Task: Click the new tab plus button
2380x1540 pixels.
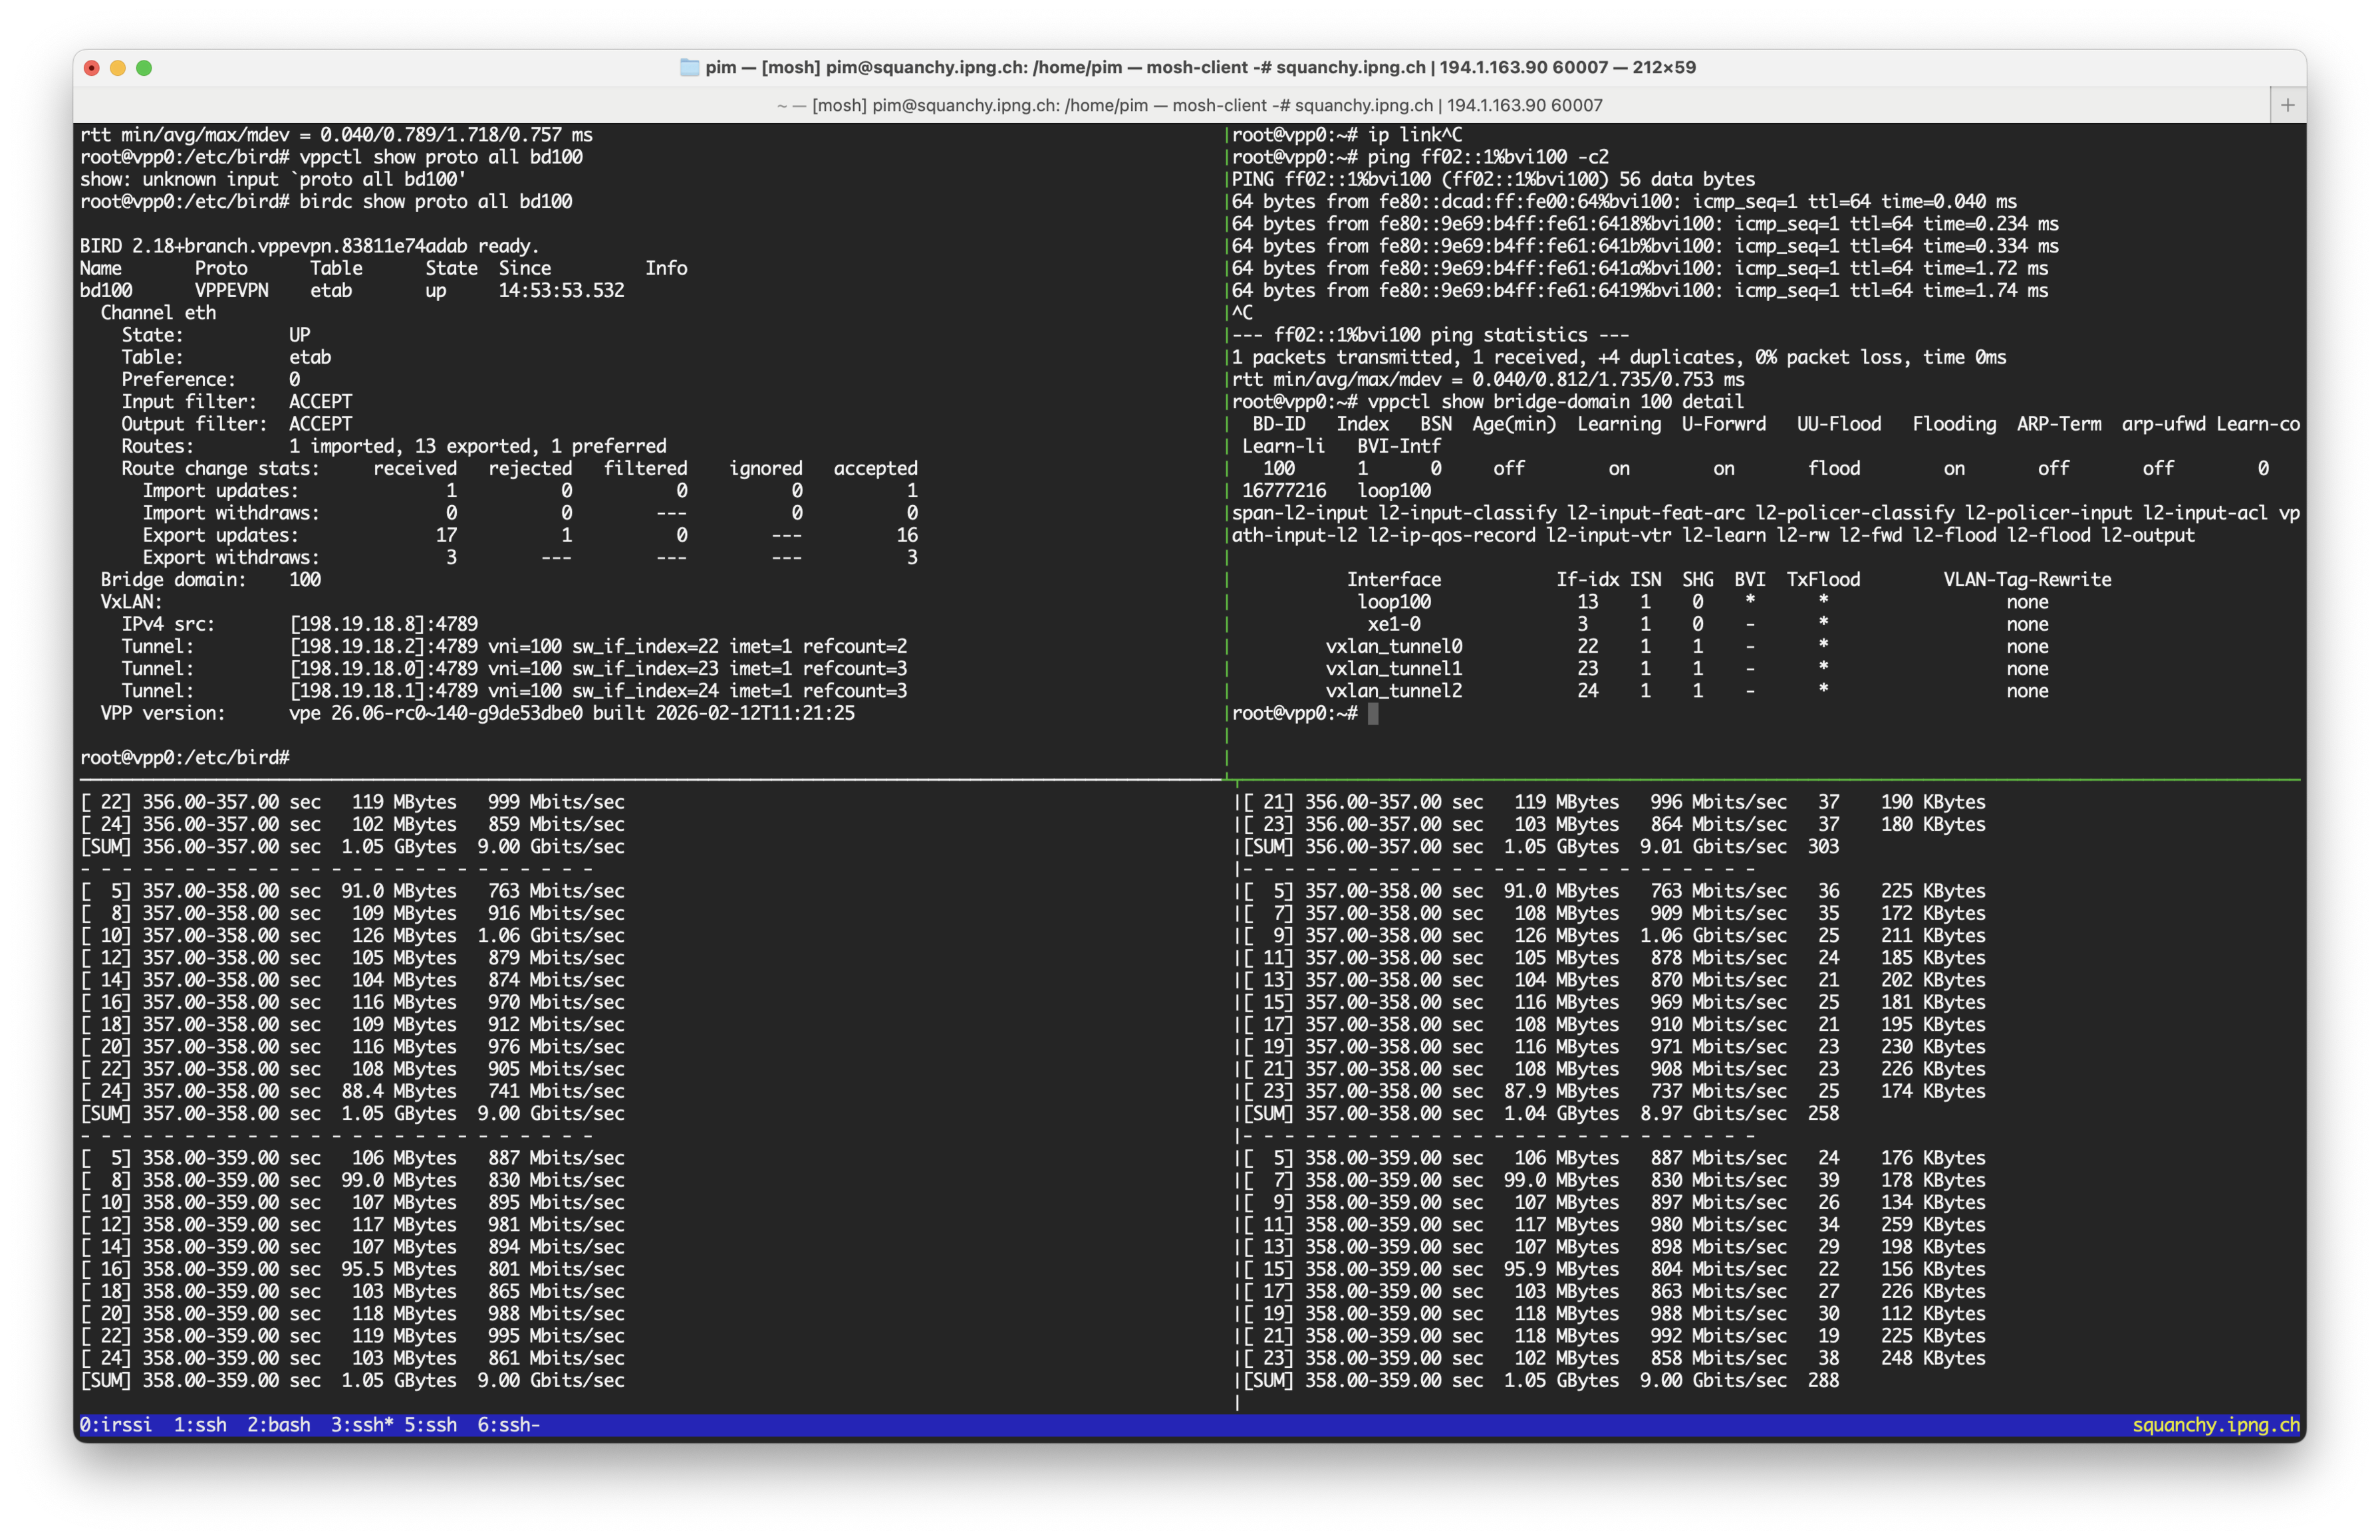Action: point(2287,105)
